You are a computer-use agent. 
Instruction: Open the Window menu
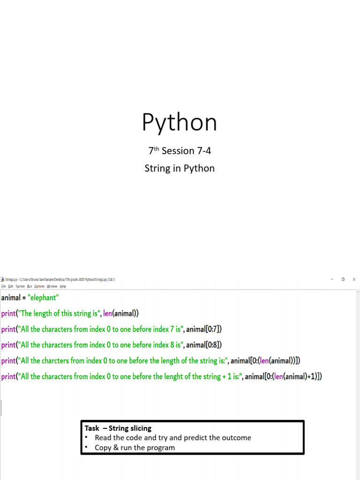pos(52,286)
